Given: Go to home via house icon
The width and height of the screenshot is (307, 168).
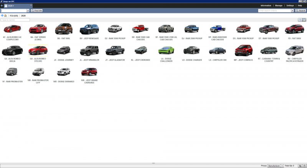Looking at the screenshot, I should tap(5, 16).
